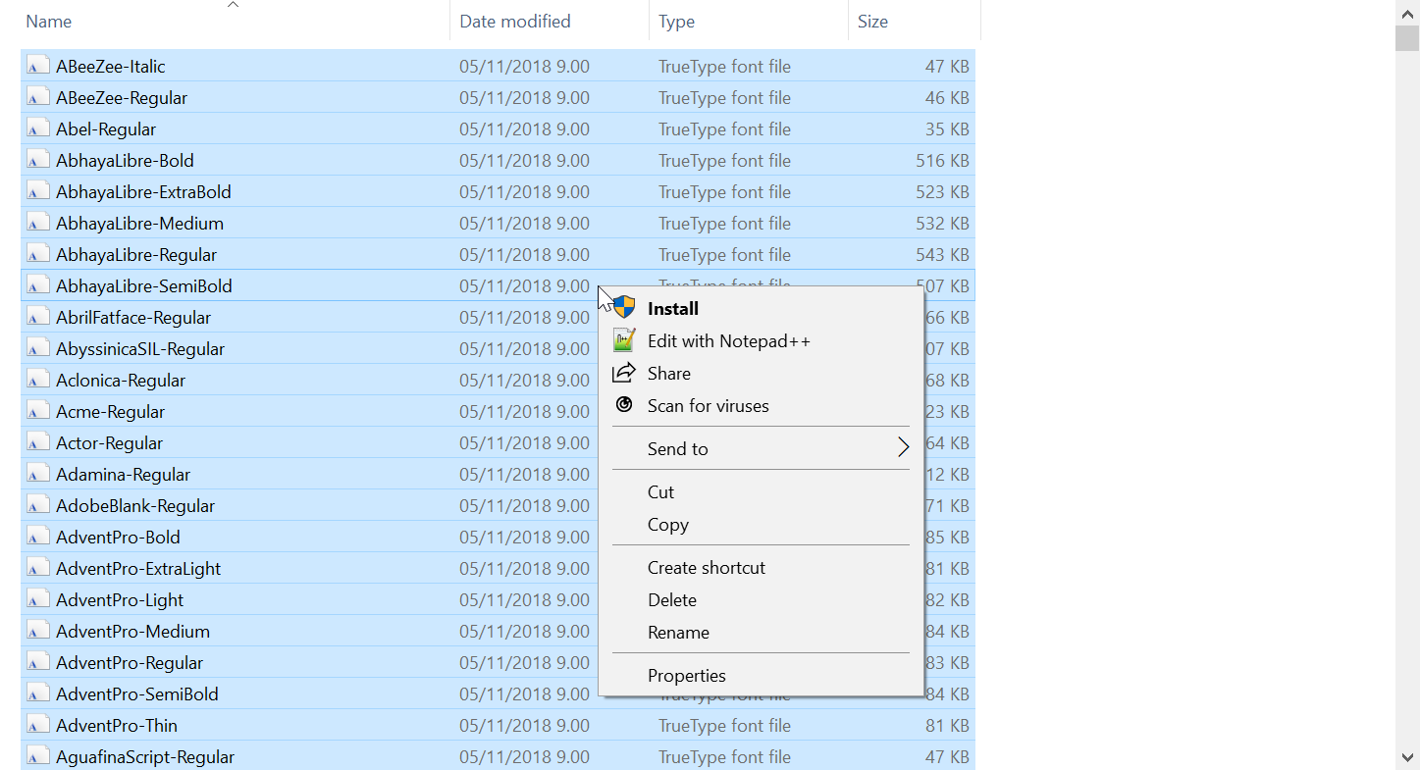The width and height of the screenshot is (1420, 770).
Task: Click the Actor-Regular font file icon
Action: 38,443
